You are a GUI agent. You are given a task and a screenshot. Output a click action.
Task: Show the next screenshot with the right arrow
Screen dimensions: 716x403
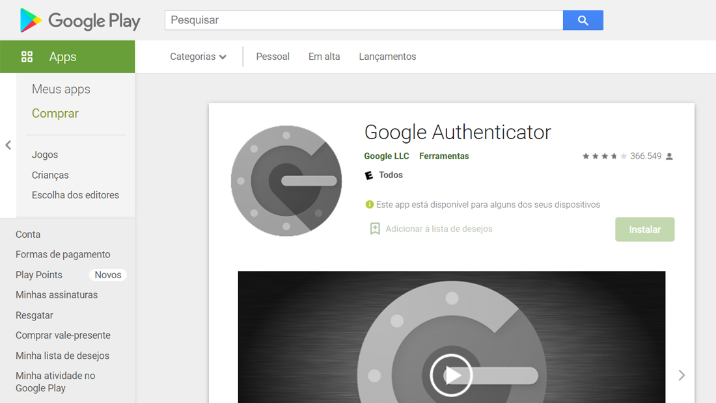pyautogui.click(x=682, y=375)
